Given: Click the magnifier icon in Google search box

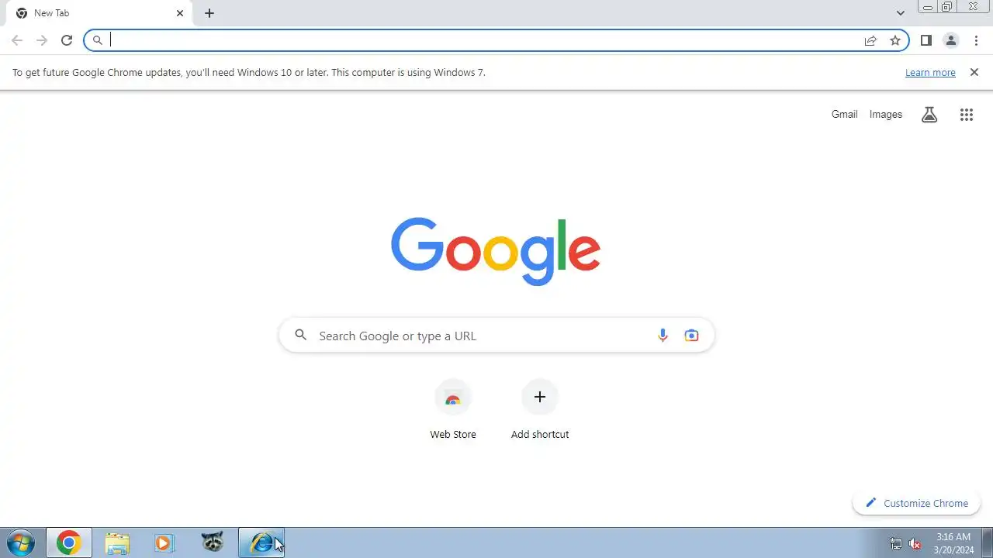Looking at the screenshot, I should click(x=300, y=336).
